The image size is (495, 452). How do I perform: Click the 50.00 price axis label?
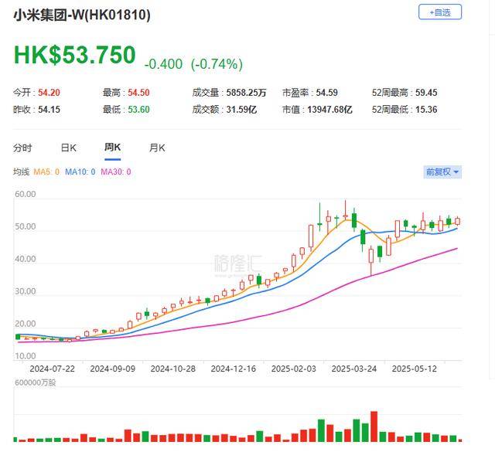[x=26, y=226]
